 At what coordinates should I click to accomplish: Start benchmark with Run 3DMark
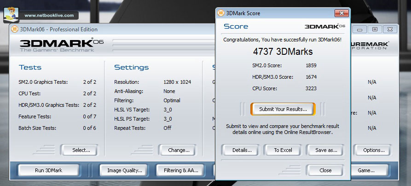coord(48,170)
